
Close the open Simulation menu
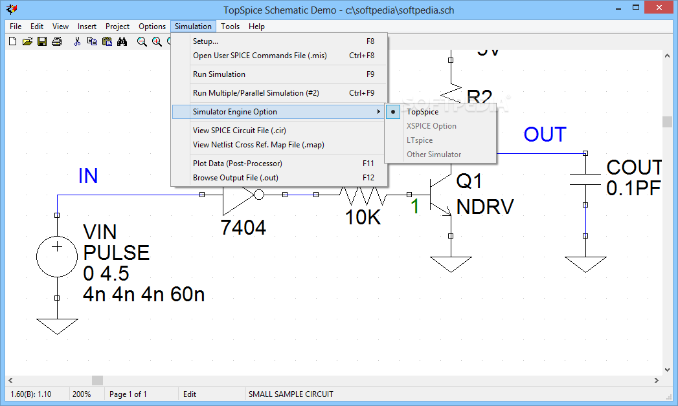[193, 27]
